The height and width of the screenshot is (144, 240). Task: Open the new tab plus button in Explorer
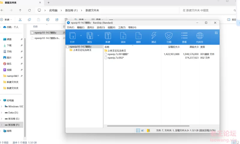click(x=48, y=3)
